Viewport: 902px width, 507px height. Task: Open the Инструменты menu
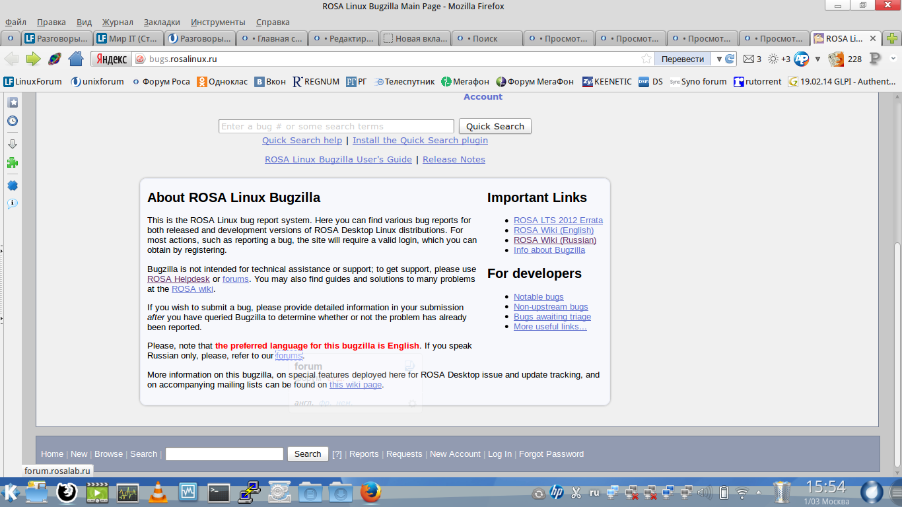point(218,22)
